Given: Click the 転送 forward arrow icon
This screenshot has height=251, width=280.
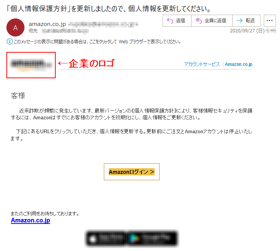Looking at the screenshot, I should pos(239,21).
